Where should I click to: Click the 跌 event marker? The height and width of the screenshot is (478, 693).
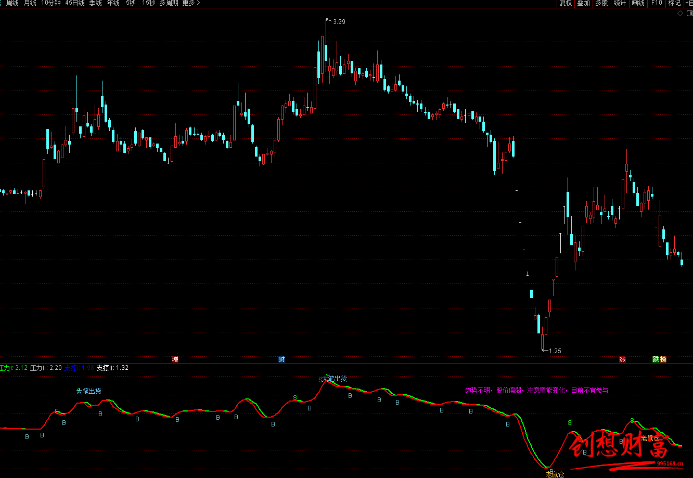656,359
